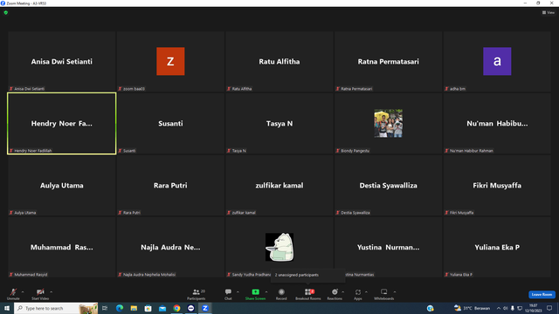Open the weather widget showing 31°C Berawan
Screen dimensions: 559x314
[472, 308]
